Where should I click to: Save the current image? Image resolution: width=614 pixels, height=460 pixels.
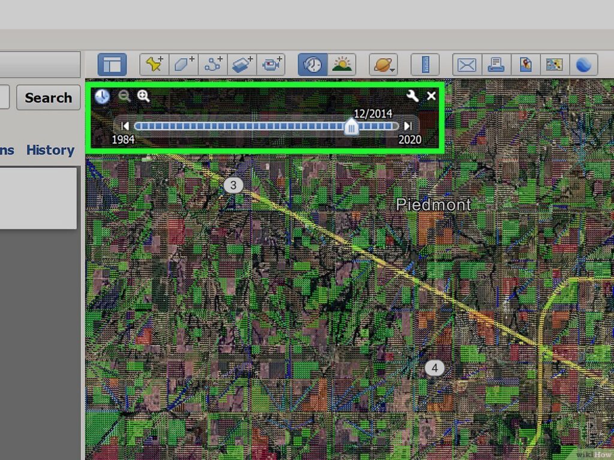[526, 65]
